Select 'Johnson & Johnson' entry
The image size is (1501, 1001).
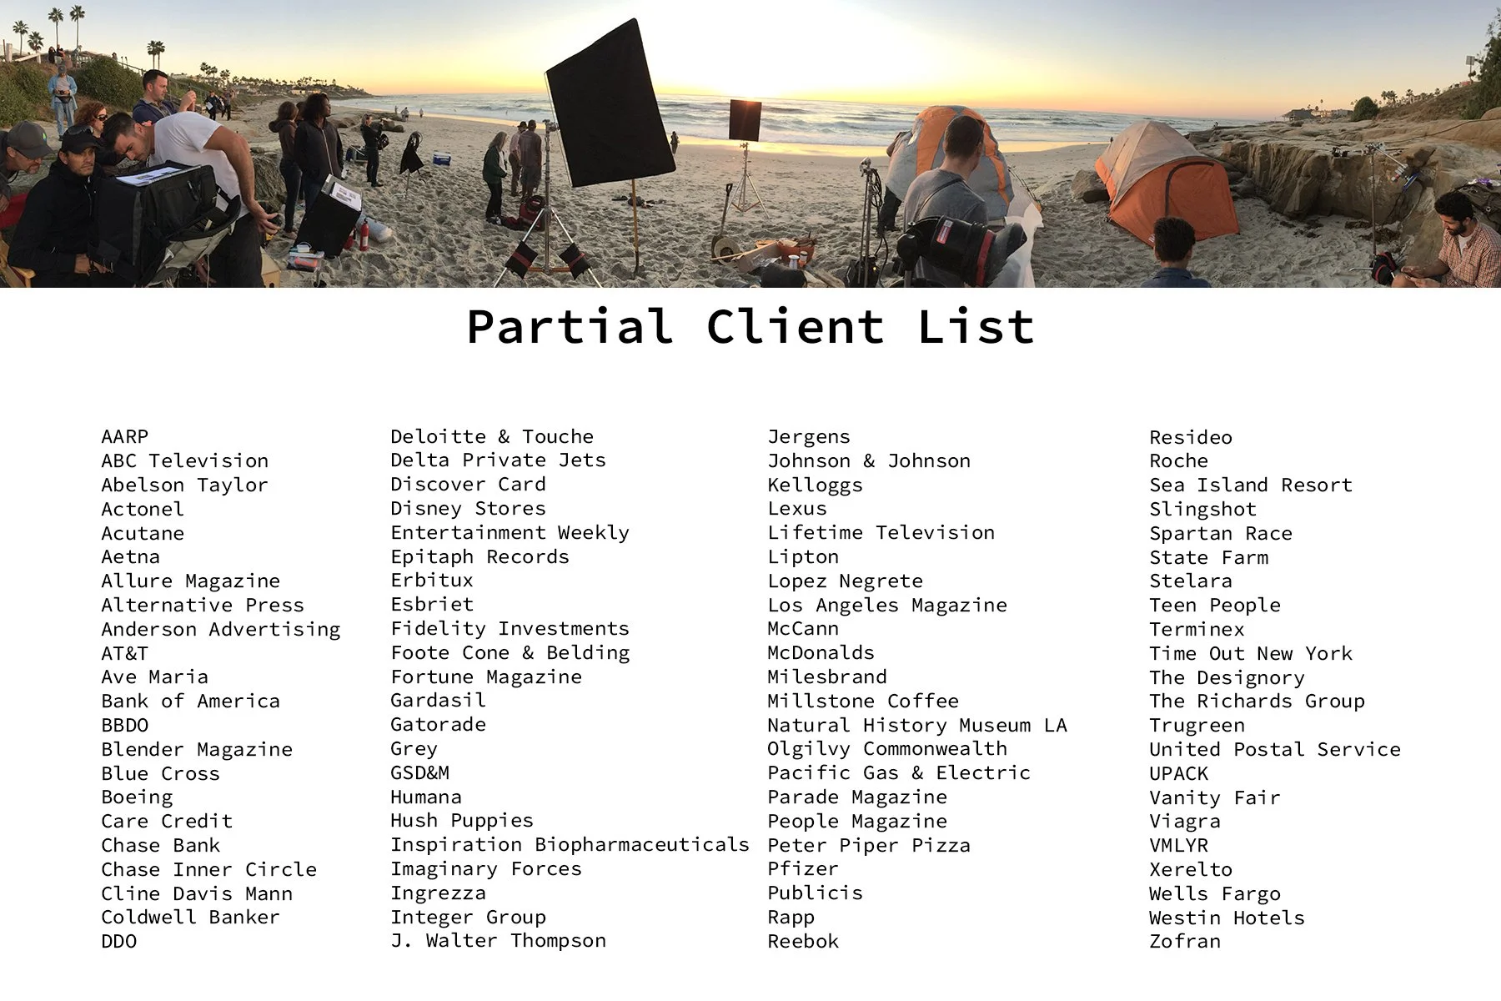click(x=869, y=460)
